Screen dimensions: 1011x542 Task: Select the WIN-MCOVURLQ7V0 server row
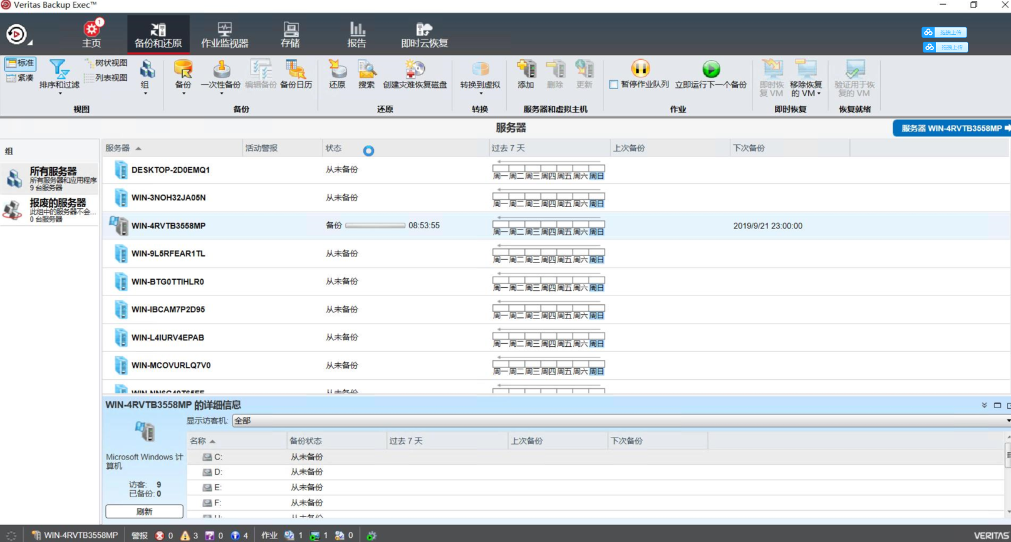(556, 366)
